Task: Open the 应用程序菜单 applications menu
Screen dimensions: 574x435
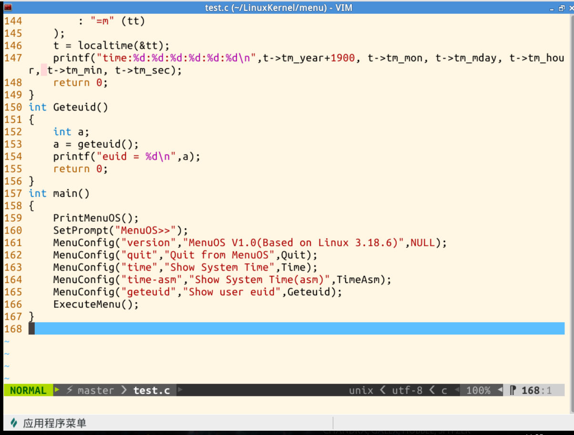Action: [x=54, y=423]
